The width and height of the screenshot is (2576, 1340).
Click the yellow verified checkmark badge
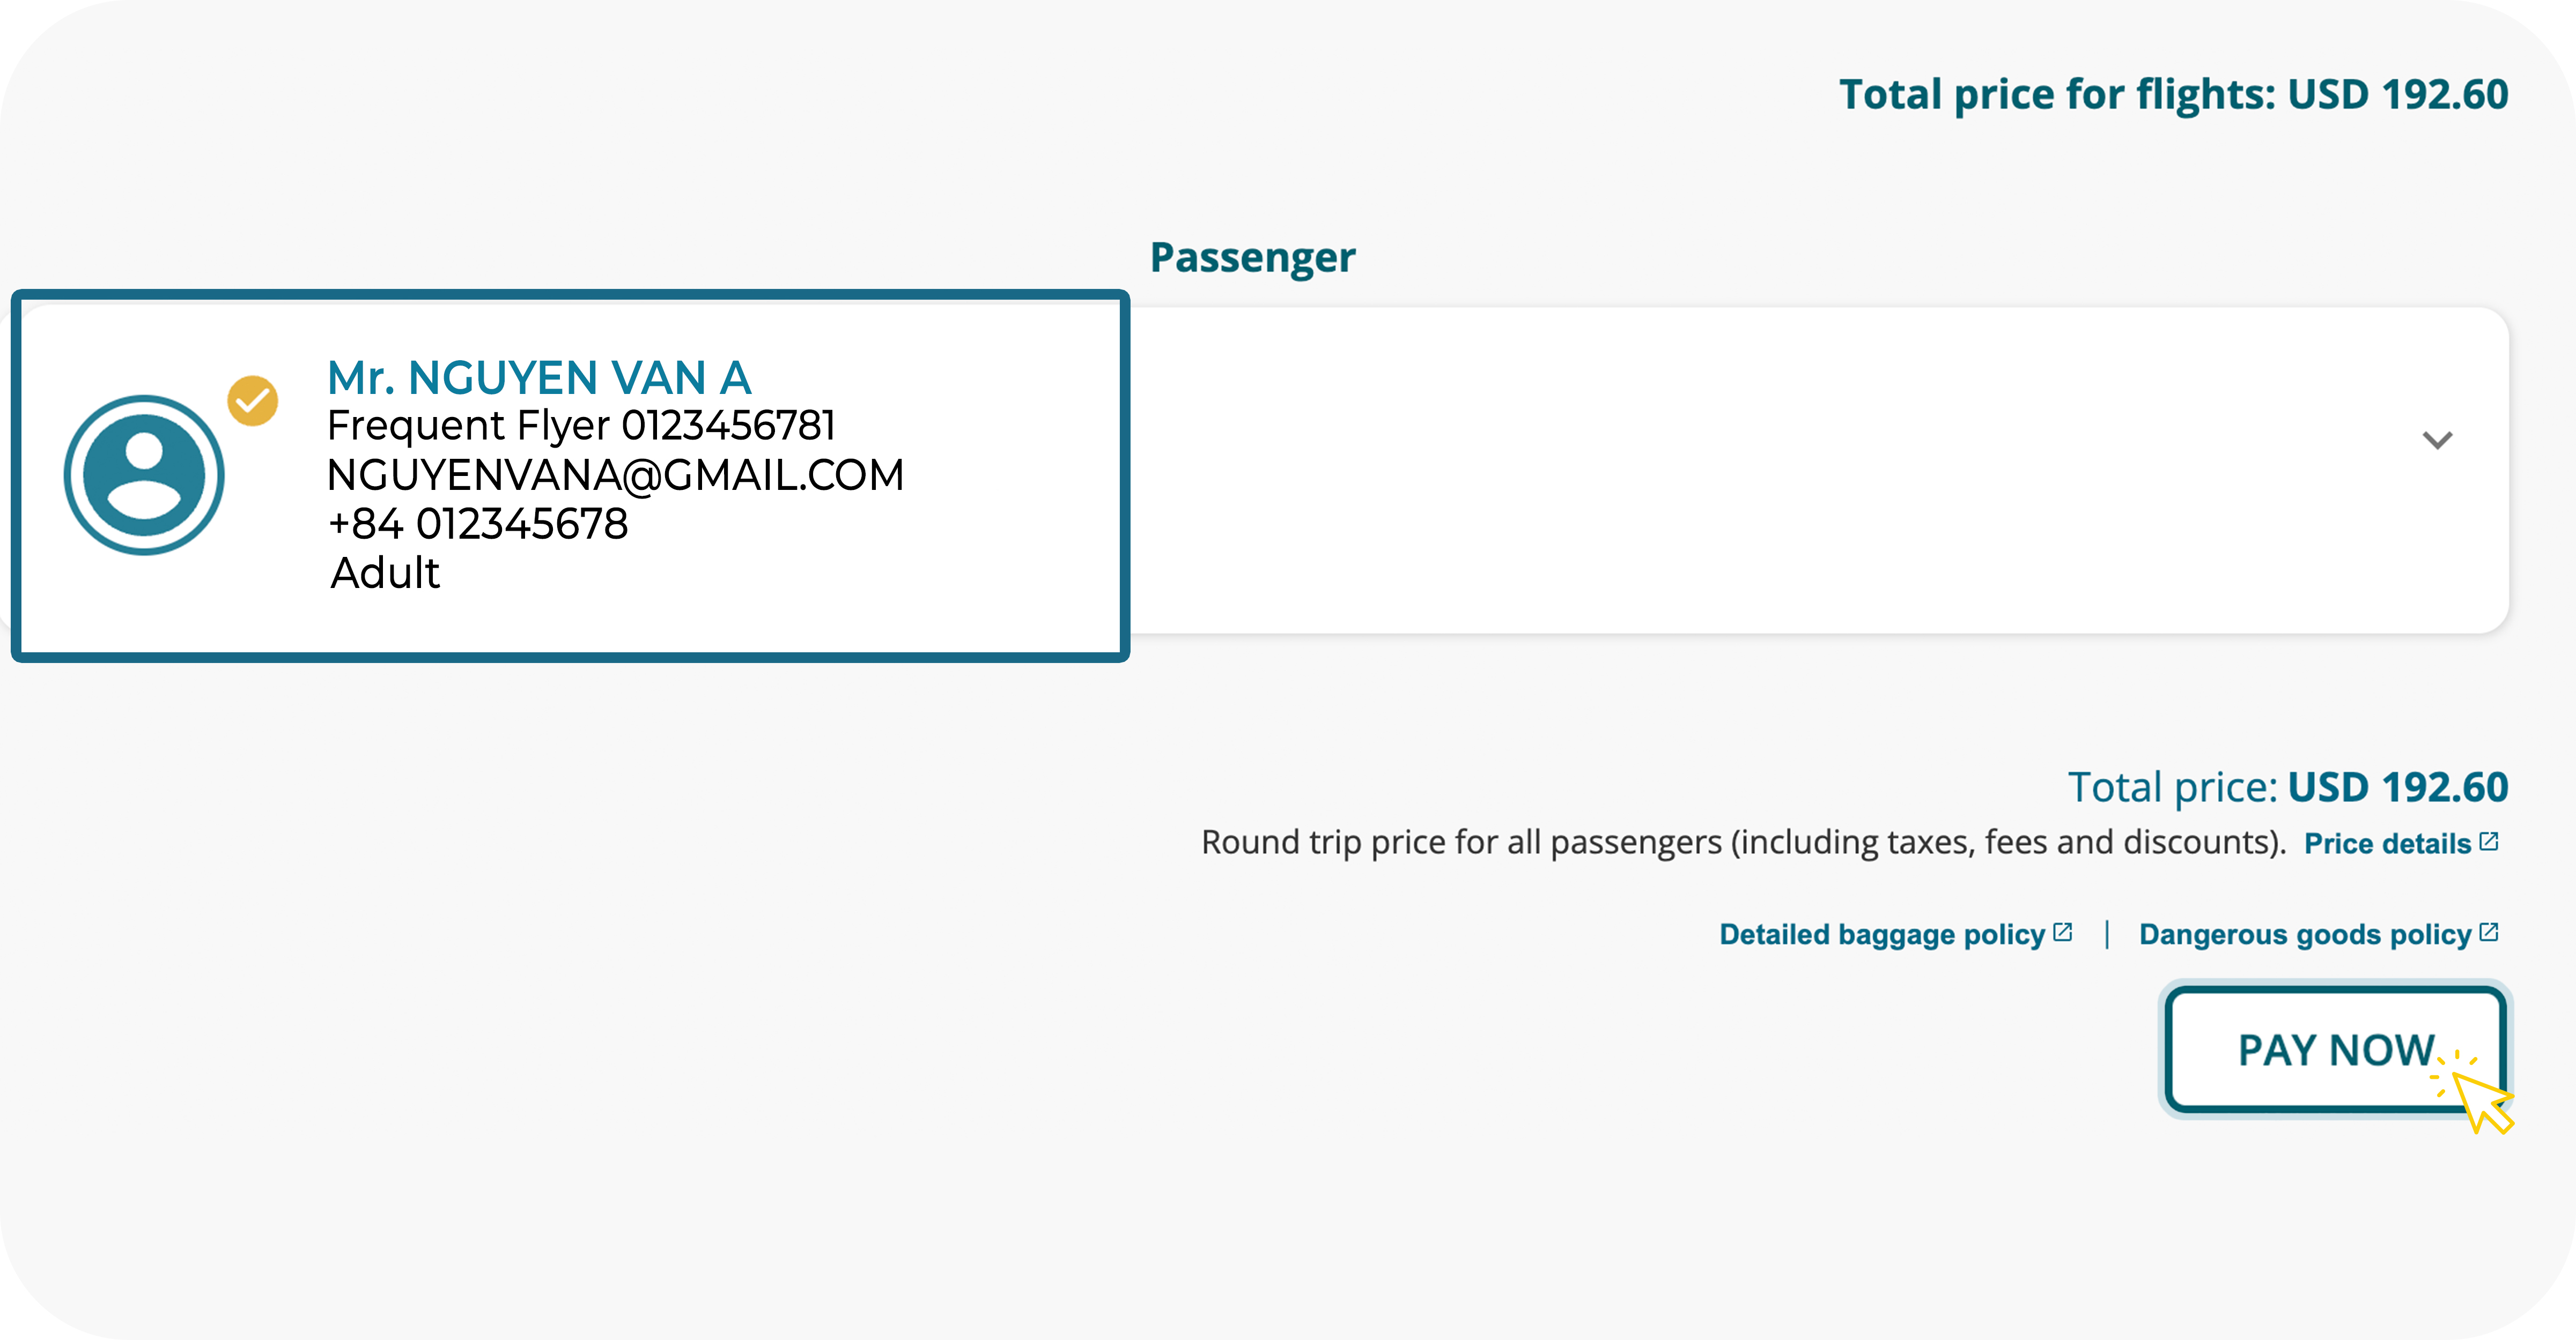click(253, 401)
